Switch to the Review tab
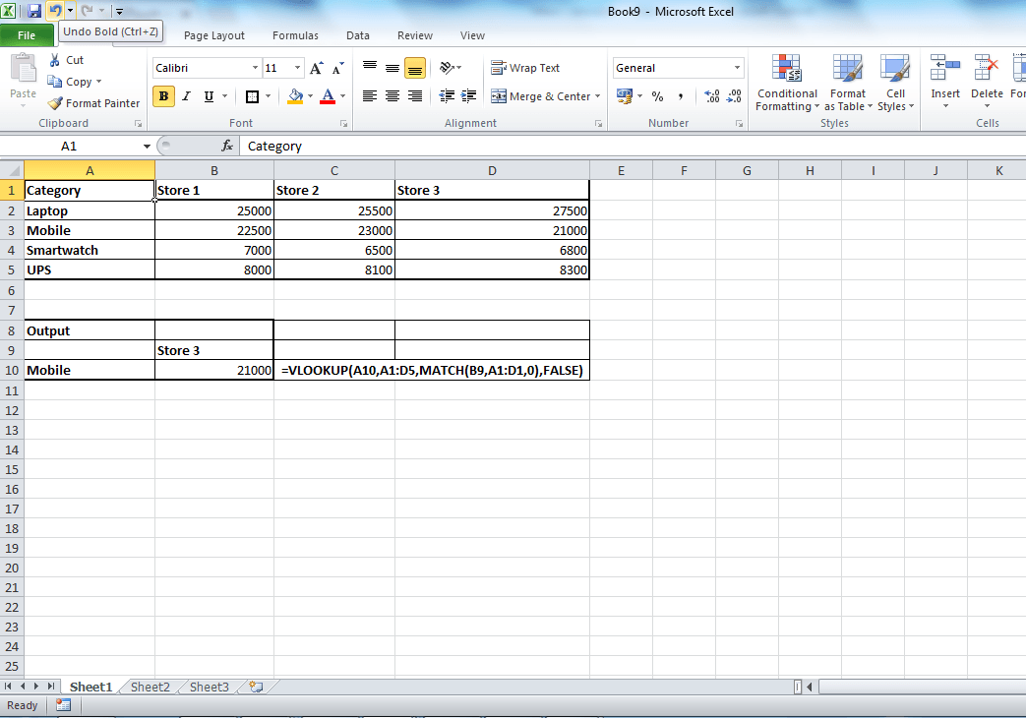This screenshot has height=718, width=1026. click(415, 35)
